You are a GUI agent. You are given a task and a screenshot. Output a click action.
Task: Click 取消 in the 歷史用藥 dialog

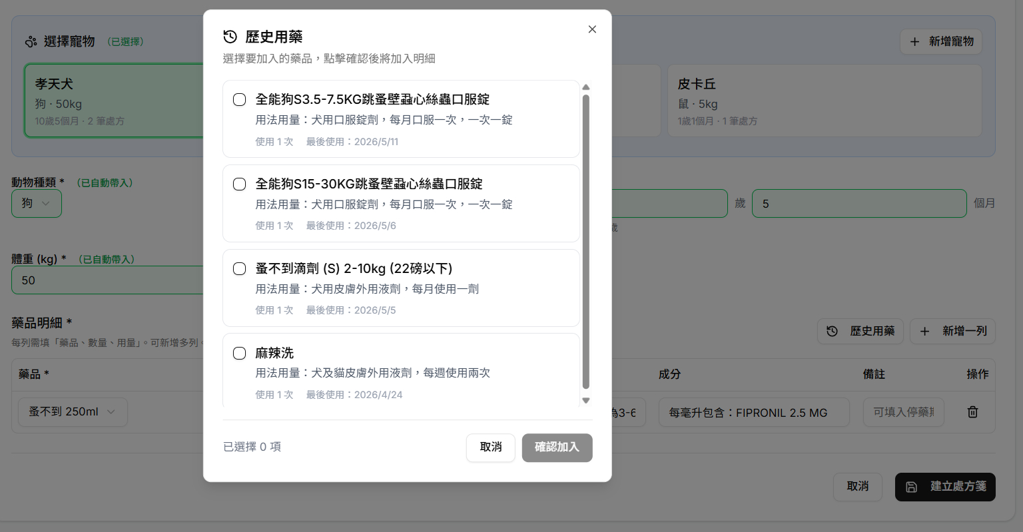click(x=491, y=447)
